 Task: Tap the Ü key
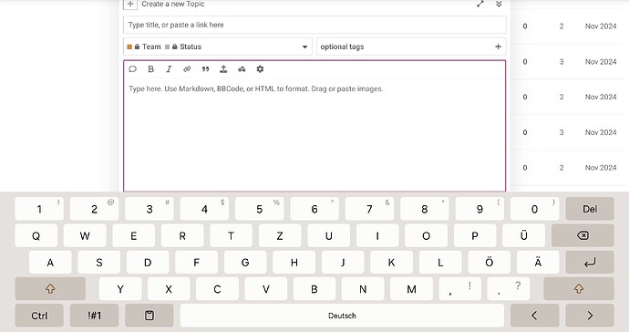[x=523, y=235]
